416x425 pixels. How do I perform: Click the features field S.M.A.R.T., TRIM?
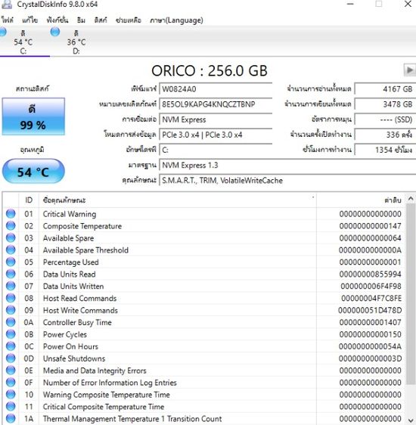click(287, 180)
